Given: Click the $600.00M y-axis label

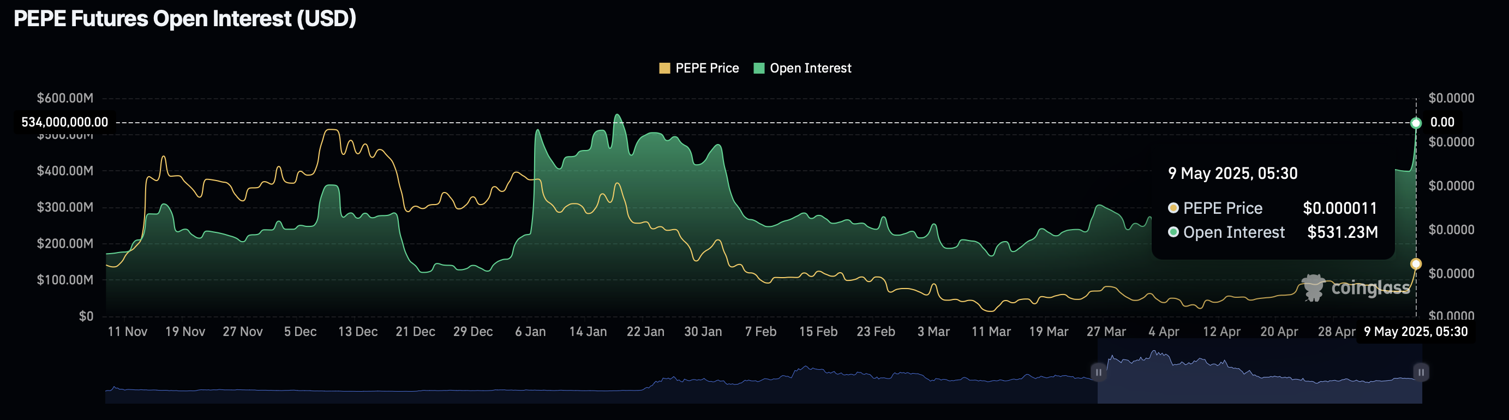Looking at the screenshot, I should (65, 98).
